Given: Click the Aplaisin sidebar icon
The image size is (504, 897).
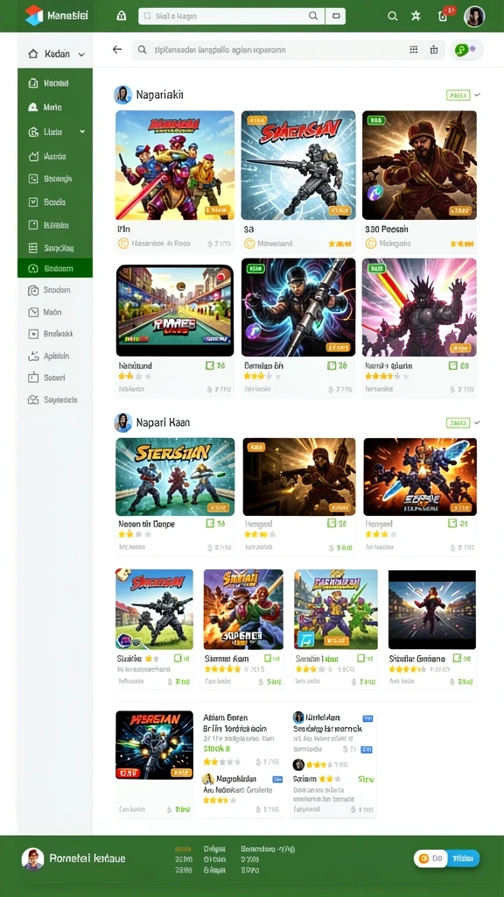Looking at the screenshot, I should click(33, 356).
